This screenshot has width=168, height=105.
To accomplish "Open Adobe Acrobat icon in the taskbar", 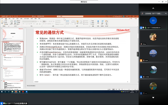I will pyautogui.click(x=23, y=92).
